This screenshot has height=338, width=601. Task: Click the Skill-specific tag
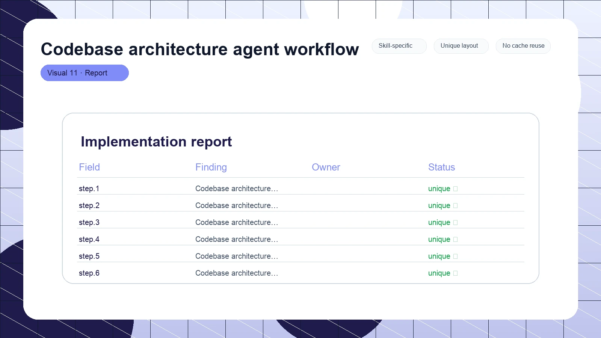(x=399, y=46)
